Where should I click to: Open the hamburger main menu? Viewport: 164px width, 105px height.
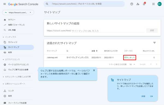click(x=5, y=4)
